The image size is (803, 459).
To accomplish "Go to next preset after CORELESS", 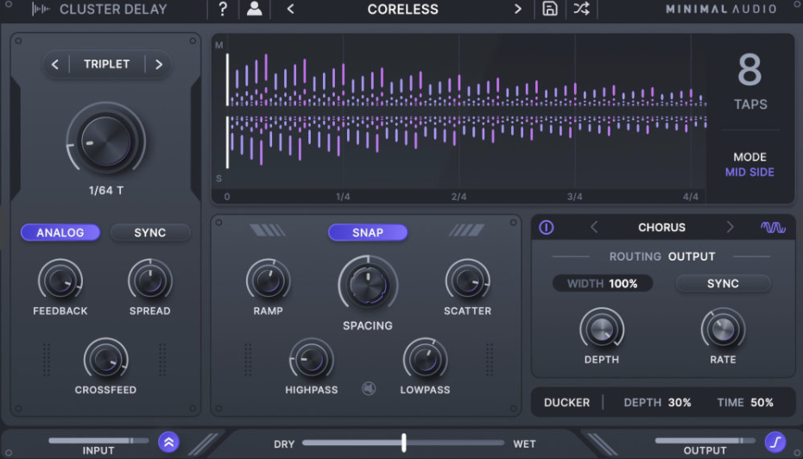I will (x=518, y=9).
